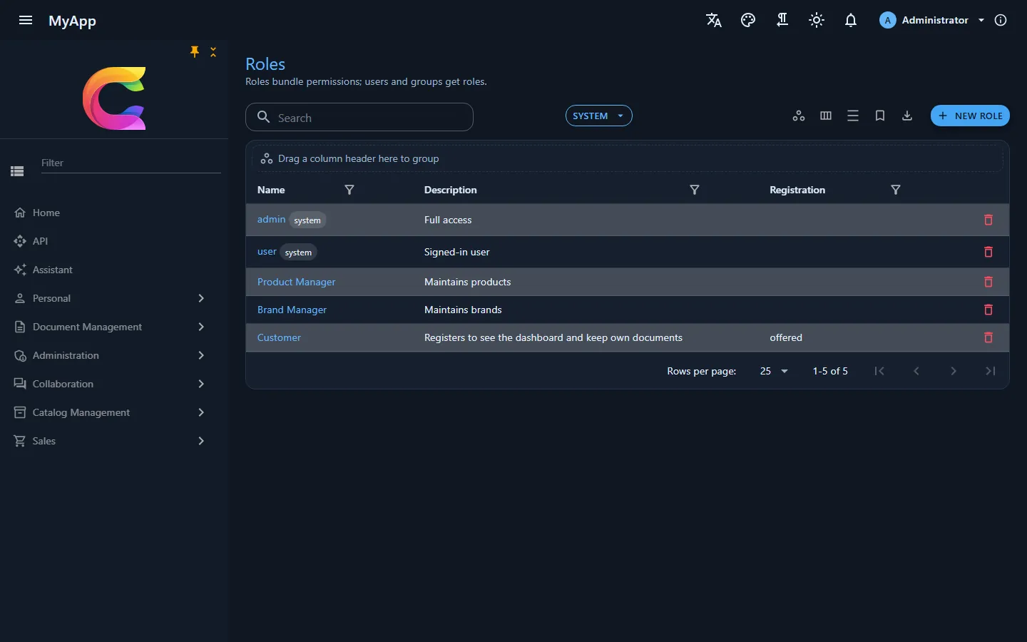Click the info icon in top bar

tap(1001, 20)
